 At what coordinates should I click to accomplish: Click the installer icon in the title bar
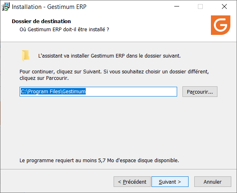tap(6, 7)
